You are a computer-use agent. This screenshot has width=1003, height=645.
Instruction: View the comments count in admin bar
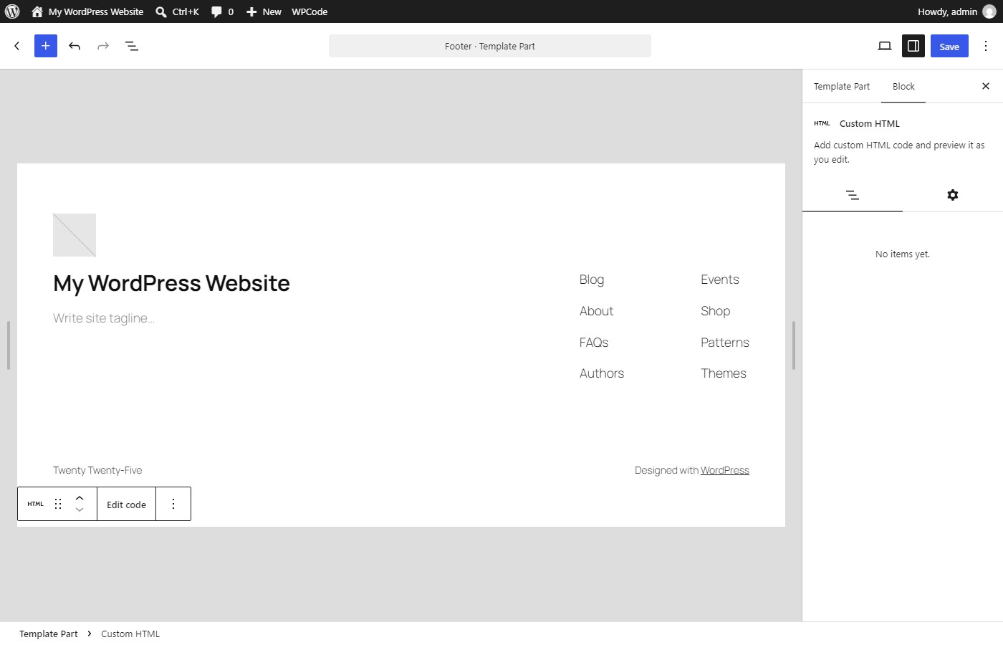point(222,11)
